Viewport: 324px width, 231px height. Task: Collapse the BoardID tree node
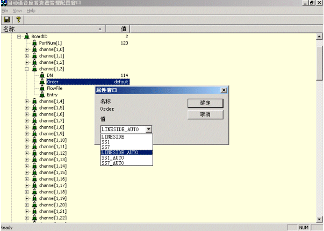19,37
